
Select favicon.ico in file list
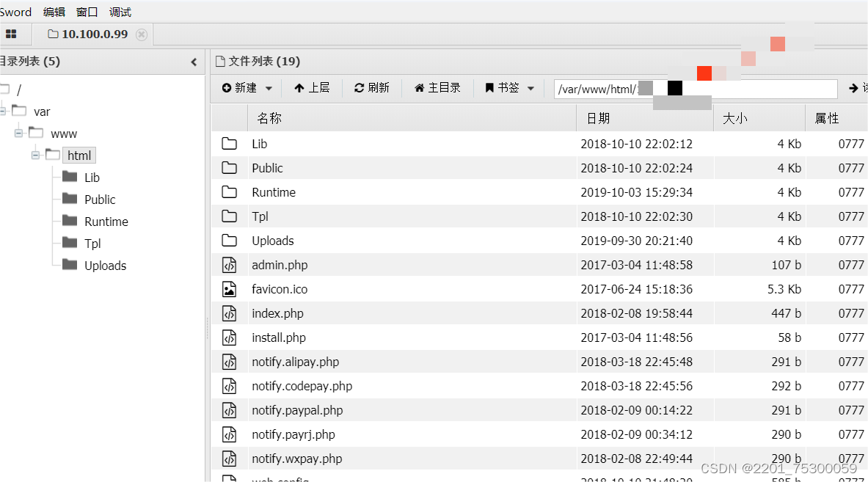pyautogui.click(x=280, y=289)
